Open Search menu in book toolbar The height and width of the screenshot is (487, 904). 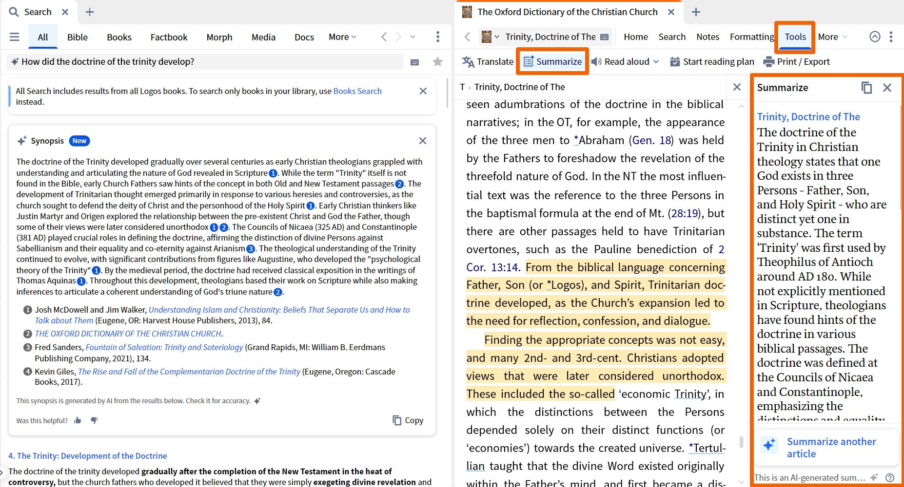[x=672, y=37]
